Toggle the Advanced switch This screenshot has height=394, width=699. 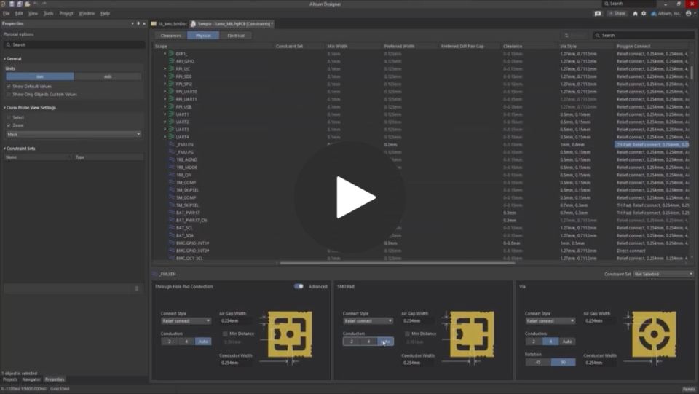299,287
